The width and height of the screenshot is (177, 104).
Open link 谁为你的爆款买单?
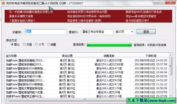[x=137, y=21]
